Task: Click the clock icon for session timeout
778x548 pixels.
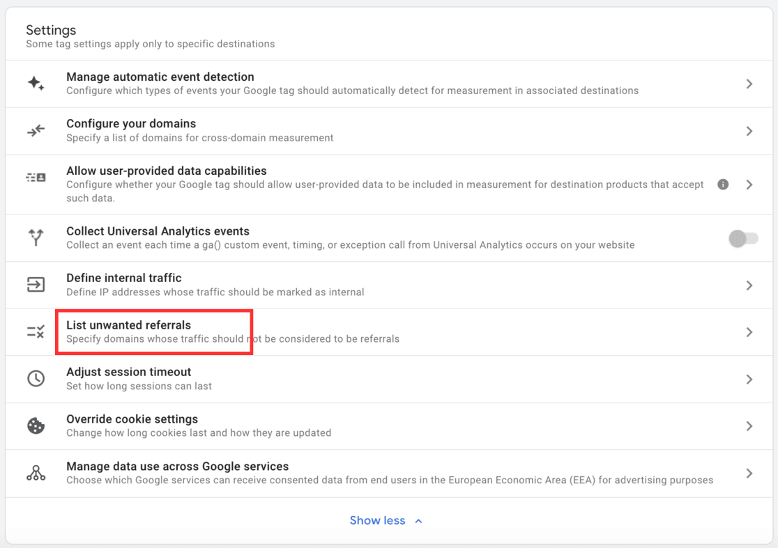Action: click(x=36, y=379)
